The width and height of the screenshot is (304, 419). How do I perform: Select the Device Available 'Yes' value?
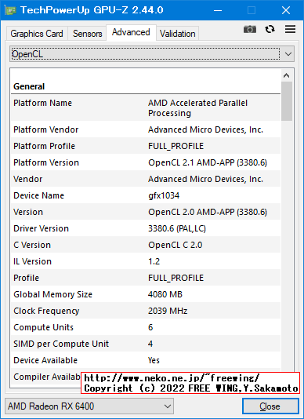click(154, 360)
